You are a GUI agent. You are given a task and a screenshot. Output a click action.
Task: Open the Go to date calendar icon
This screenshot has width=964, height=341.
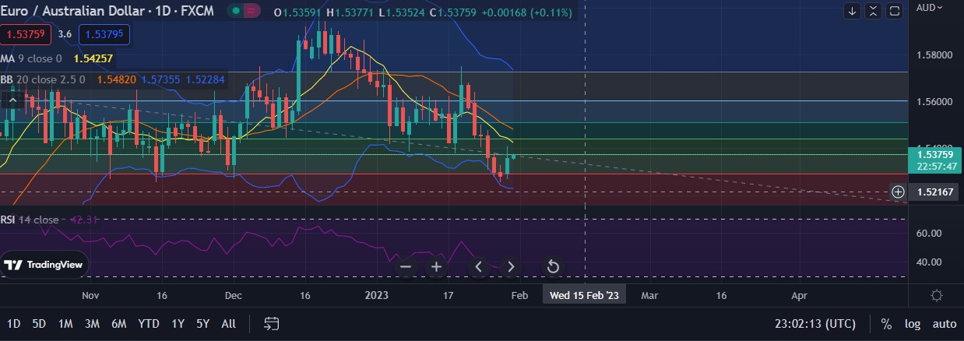(272, 323)
